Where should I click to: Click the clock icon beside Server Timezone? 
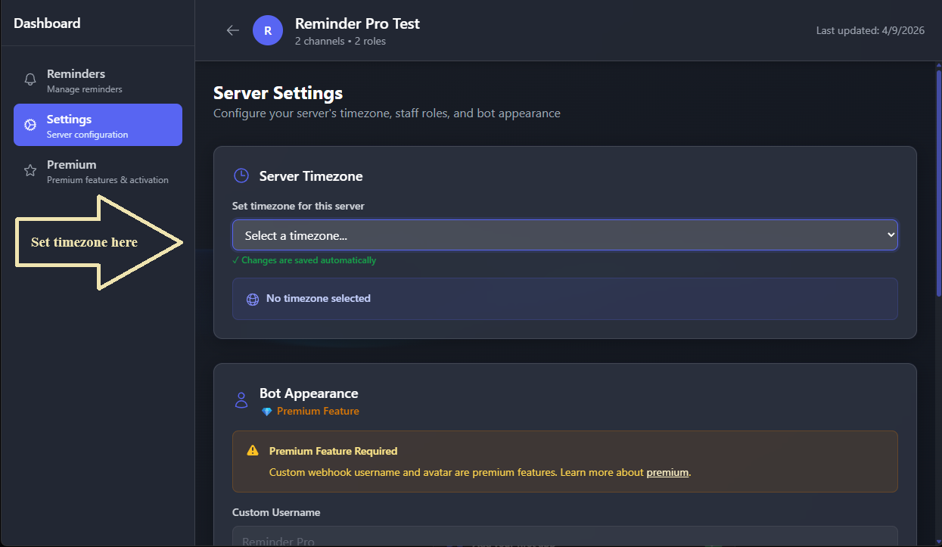click(x=241, y=176)
